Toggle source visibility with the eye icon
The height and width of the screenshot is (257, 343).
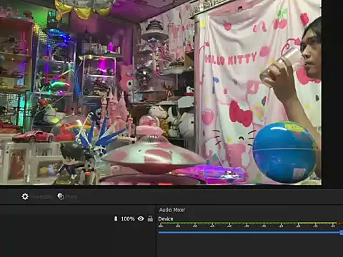[x=141, y=218]
